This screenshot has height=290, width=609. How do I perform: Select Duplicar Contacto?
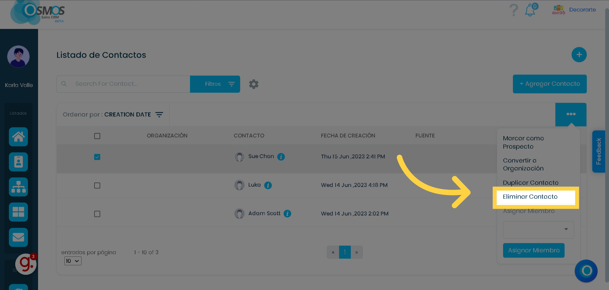(531, 183)
